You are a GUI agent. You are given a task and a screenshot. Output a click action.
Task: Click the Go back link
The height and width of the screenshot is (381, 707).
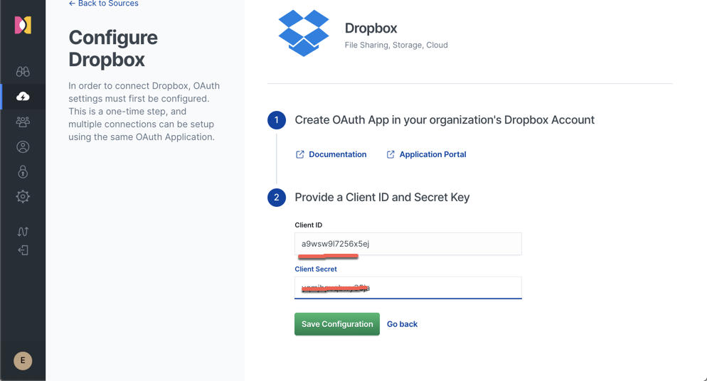click(x=402, y=324)
